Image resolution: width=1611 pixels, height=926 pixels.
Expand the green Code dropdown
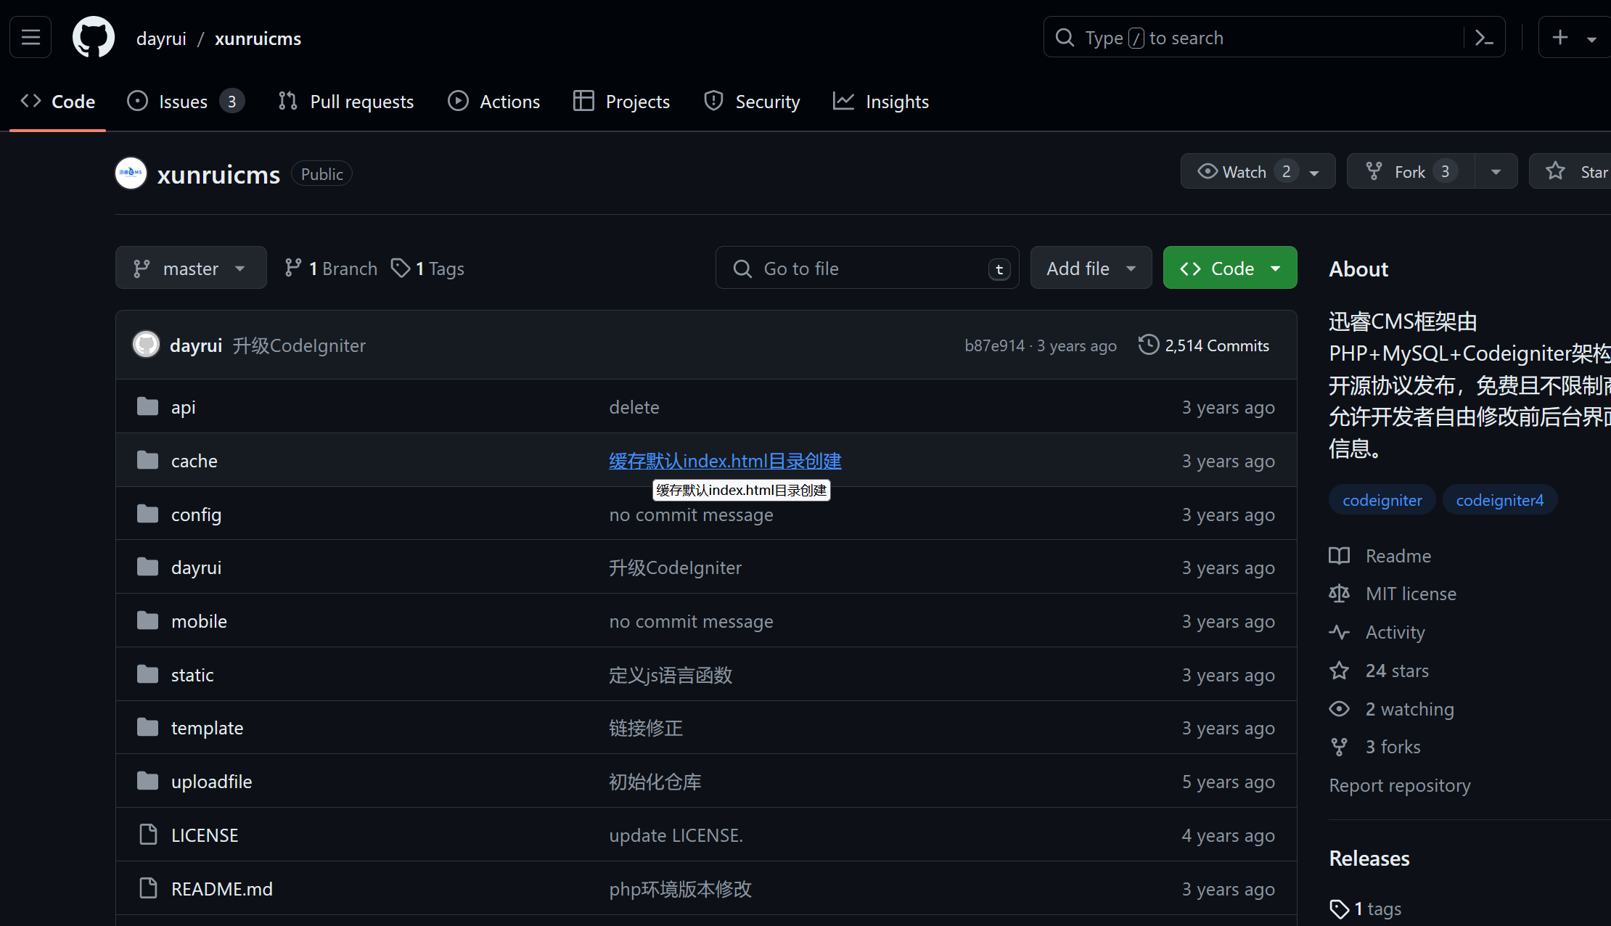pyautogui.click(x=1229, y=269)
